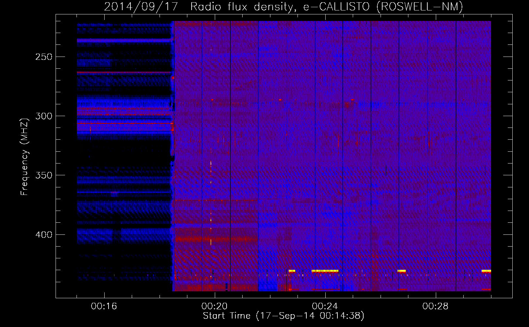Click the 350 frequency tick label

click(44, 175)
